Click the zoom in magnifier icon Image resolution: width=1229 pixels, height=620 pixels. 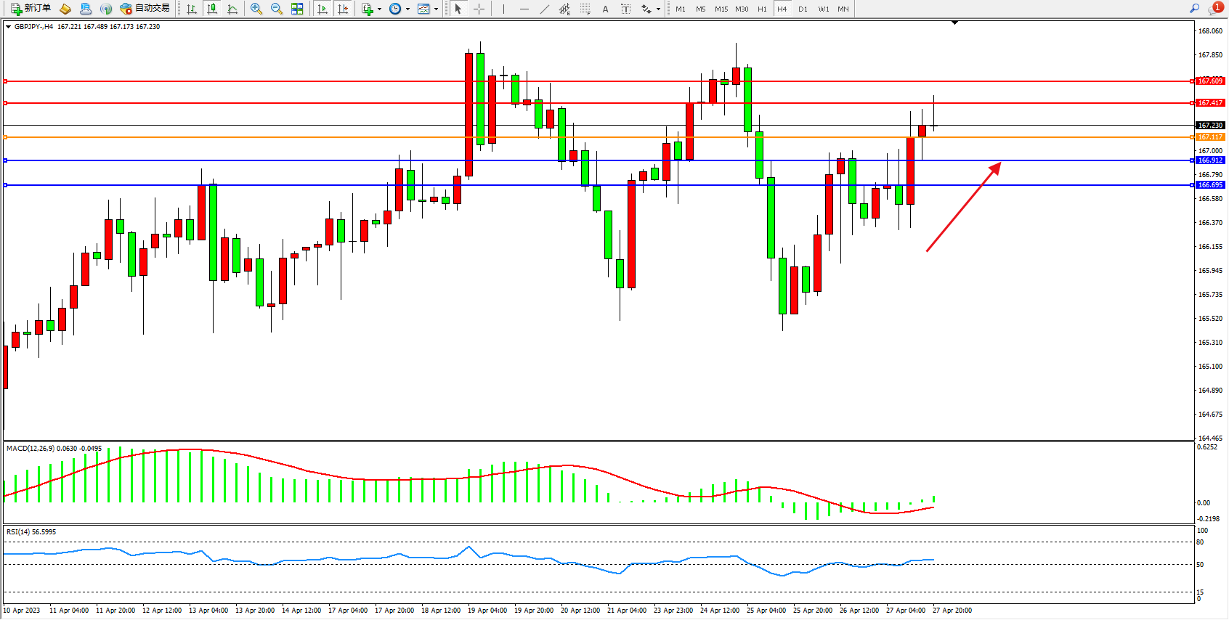256,9
